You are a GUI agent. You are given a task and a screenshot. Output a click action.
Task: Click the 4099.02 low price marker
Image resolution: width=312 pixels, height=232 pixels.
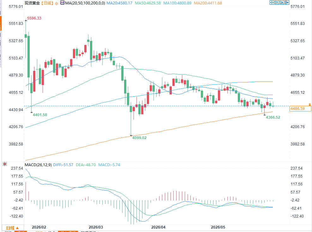coord(139,138)
